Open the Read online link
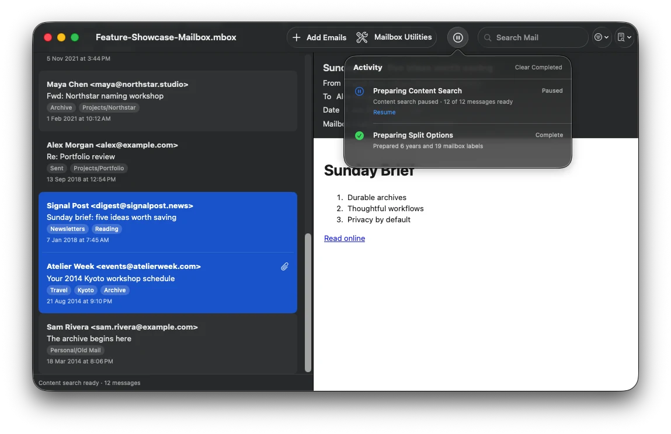 (x=345, y=238)
